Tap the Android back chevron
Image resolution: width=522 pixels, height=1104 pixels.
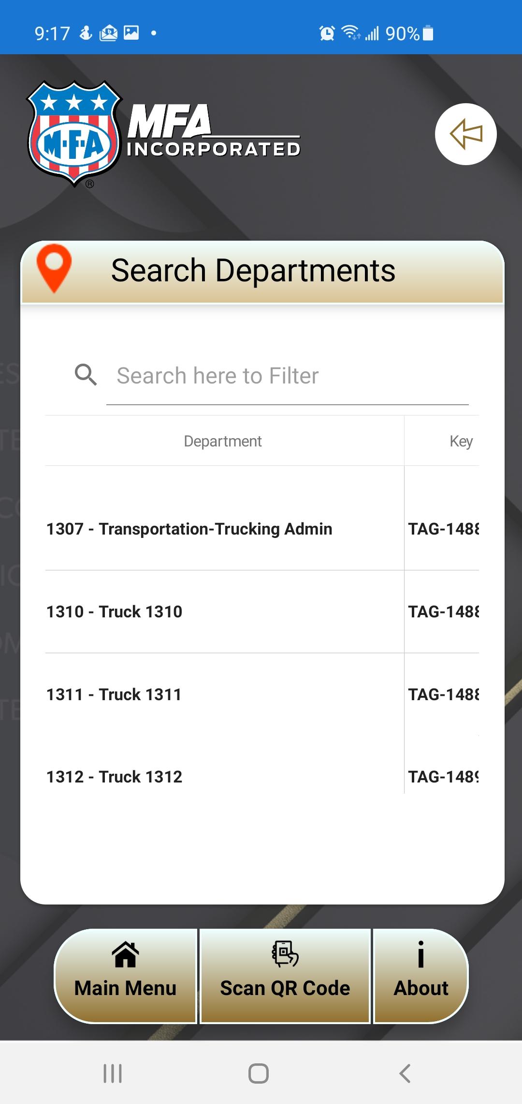[405, 1073]
